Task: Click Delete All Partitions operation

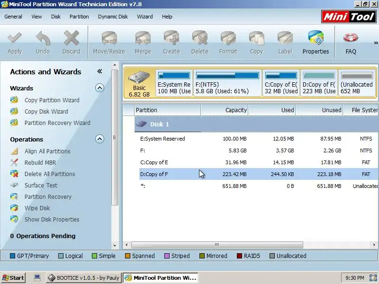Action: click(50, 174)
